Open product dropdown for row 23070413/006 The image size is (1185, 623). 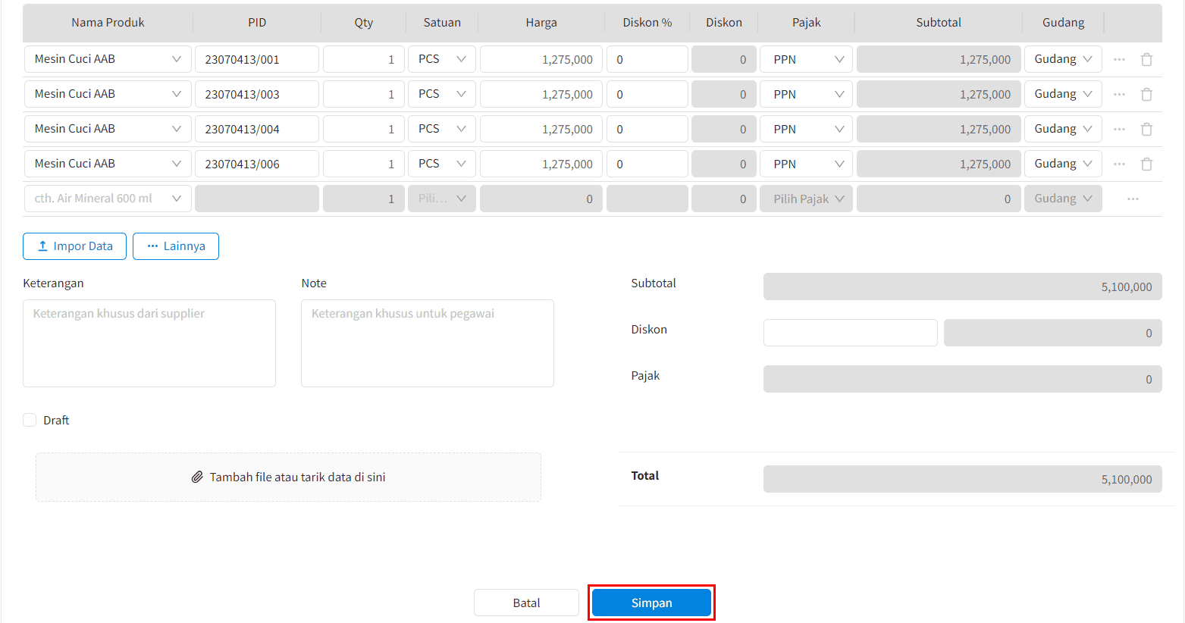click(108, 164)
